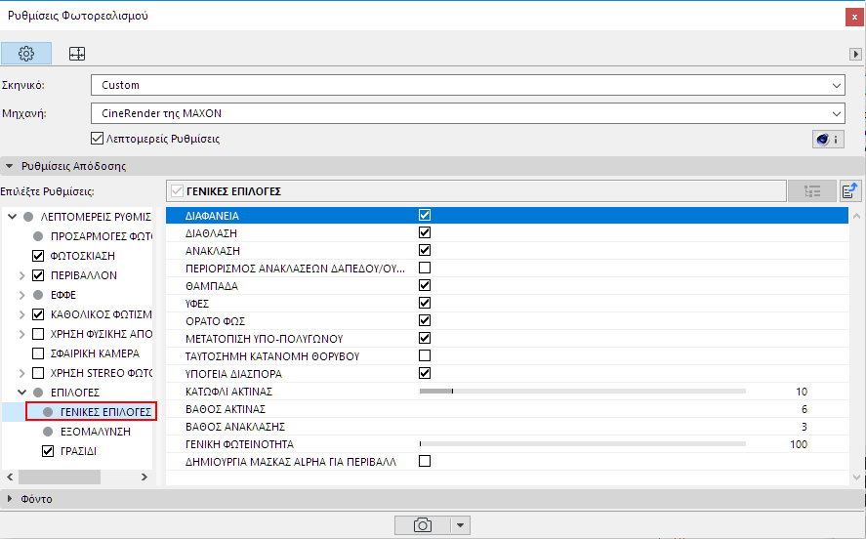The width and height of the screenshot is (866, 539).
Task: Adjust the ΓΕΝΙΚΗ ΦΩΤΕΙΝΟΤΗΤΑ slider
Action: 583,444
